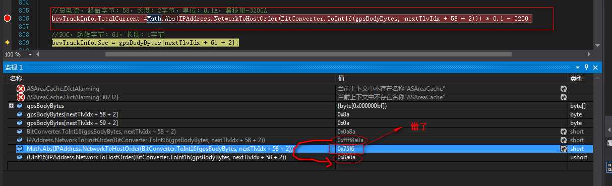Click the value 0x0a in the watch
Screen dimensions: 612x186
point(343,123)
